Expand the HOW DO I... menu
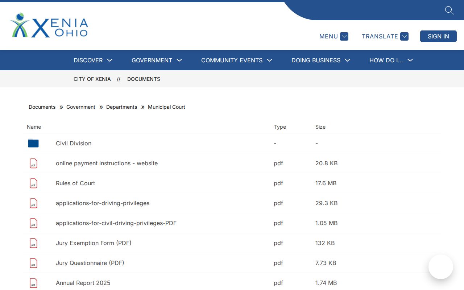This screenshot has height=290, width=464. (x=391, y=60)
